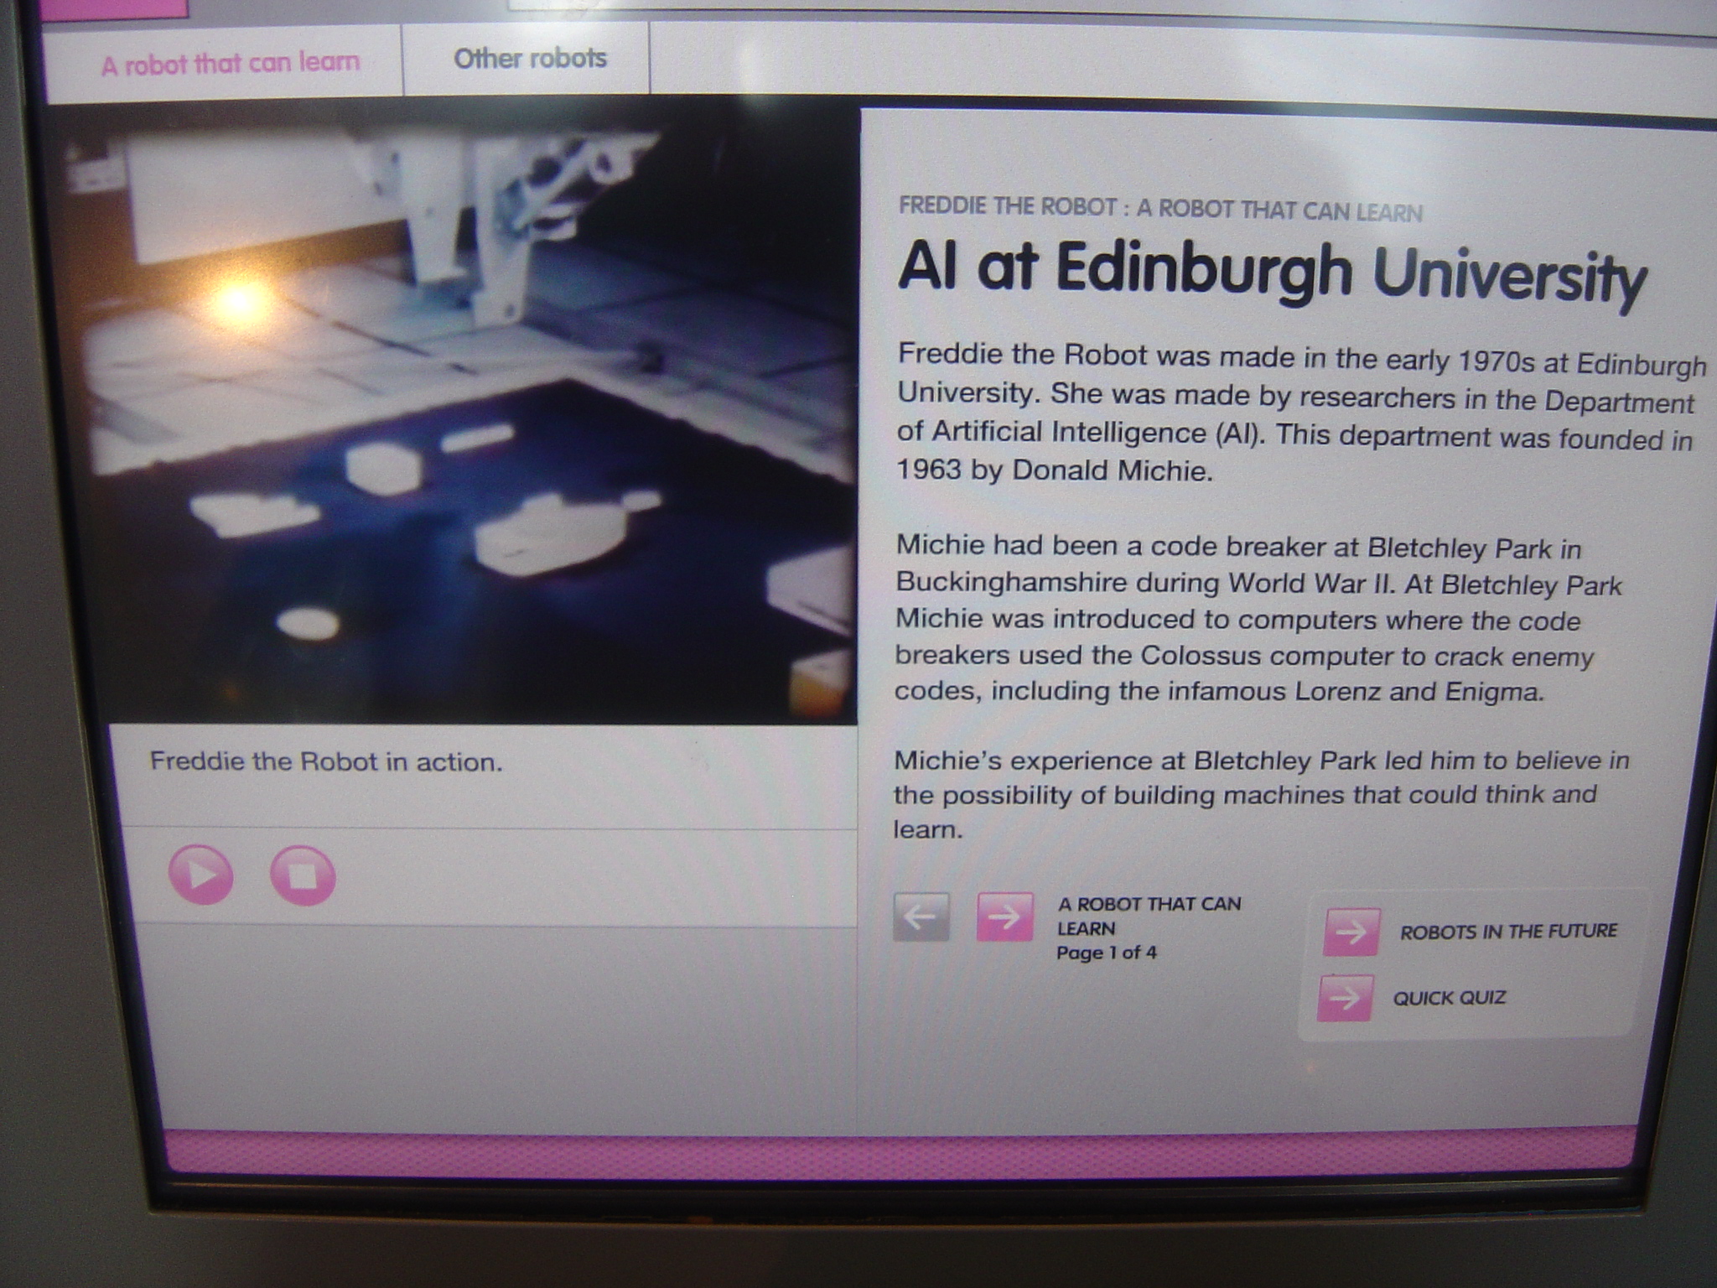This screenshot has width=1717, height=1288.
Task: Click the A ROBOT THAT CAN LEARN page label
Action: coord(1149,916)
